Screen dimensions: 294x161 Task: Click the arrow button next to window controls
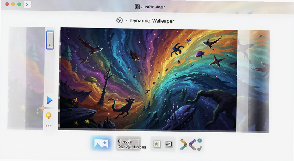click(x=27, y=5)
